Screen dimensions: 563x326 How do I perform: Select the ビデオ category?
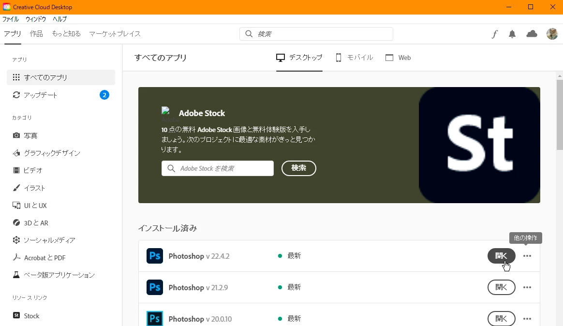click(28, 170)
